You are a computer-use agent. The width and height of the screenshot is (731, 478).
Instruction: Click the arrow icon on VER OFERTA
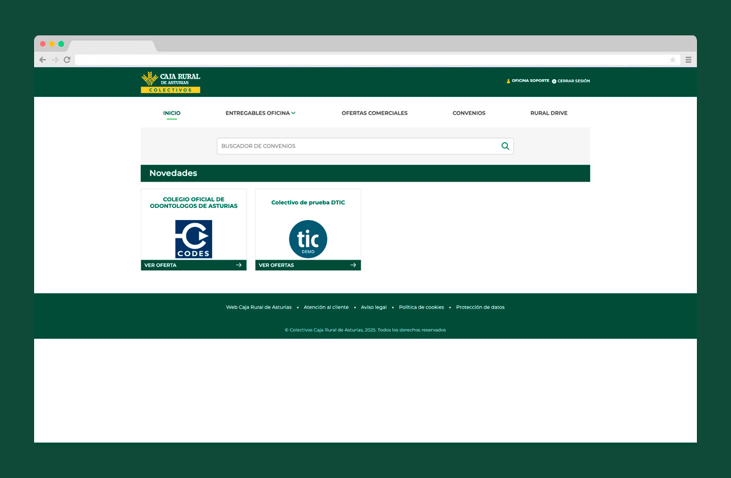(238, 265)
